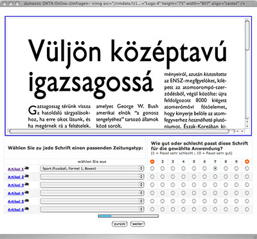Click the camera icon beside Artikel 3

(26, 184)
